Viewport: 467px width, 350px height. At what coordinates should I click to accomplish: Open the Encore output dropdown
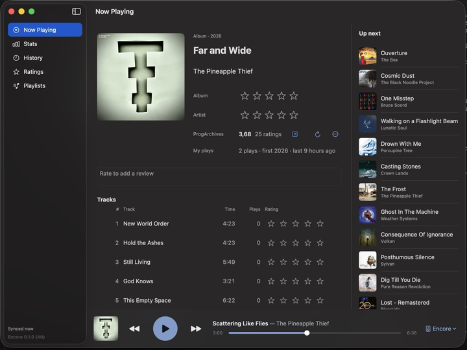coord(441,329)
